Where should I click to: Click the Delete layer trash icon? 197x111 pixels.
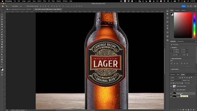pyautogui.click(x=194, y=110)
